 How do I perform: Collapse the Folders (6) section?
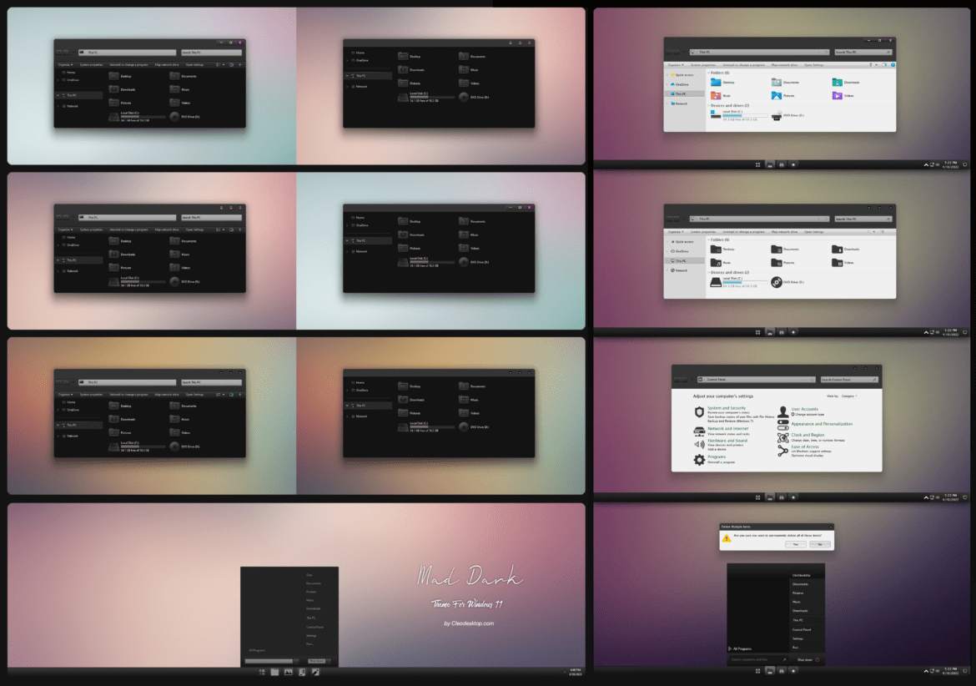click(708, 73)
